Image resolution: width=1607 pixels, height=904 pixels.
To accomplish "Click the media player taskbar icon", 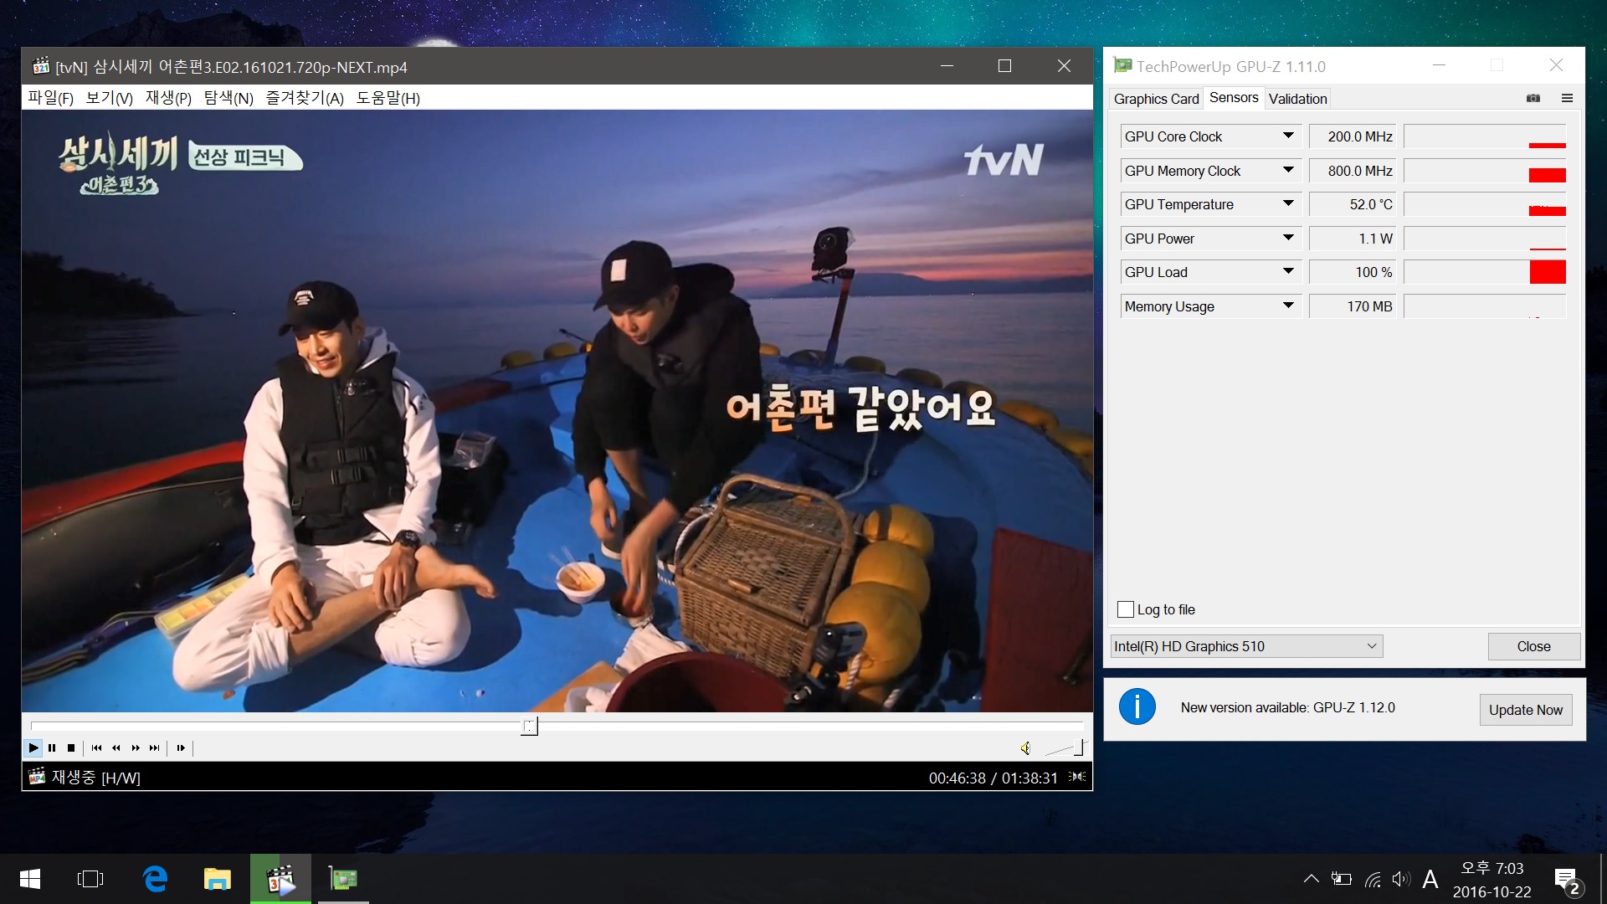I will [x=280, y=879].
